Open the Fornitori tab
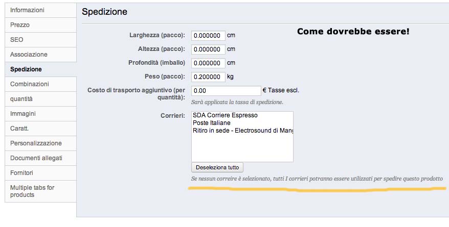The width and height of the screenshot is (449, 227). (21, 172)
